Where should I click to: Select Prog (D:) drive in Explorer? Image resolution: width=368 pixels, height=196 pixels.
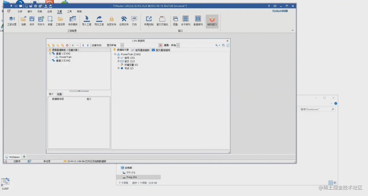[138, 177]
